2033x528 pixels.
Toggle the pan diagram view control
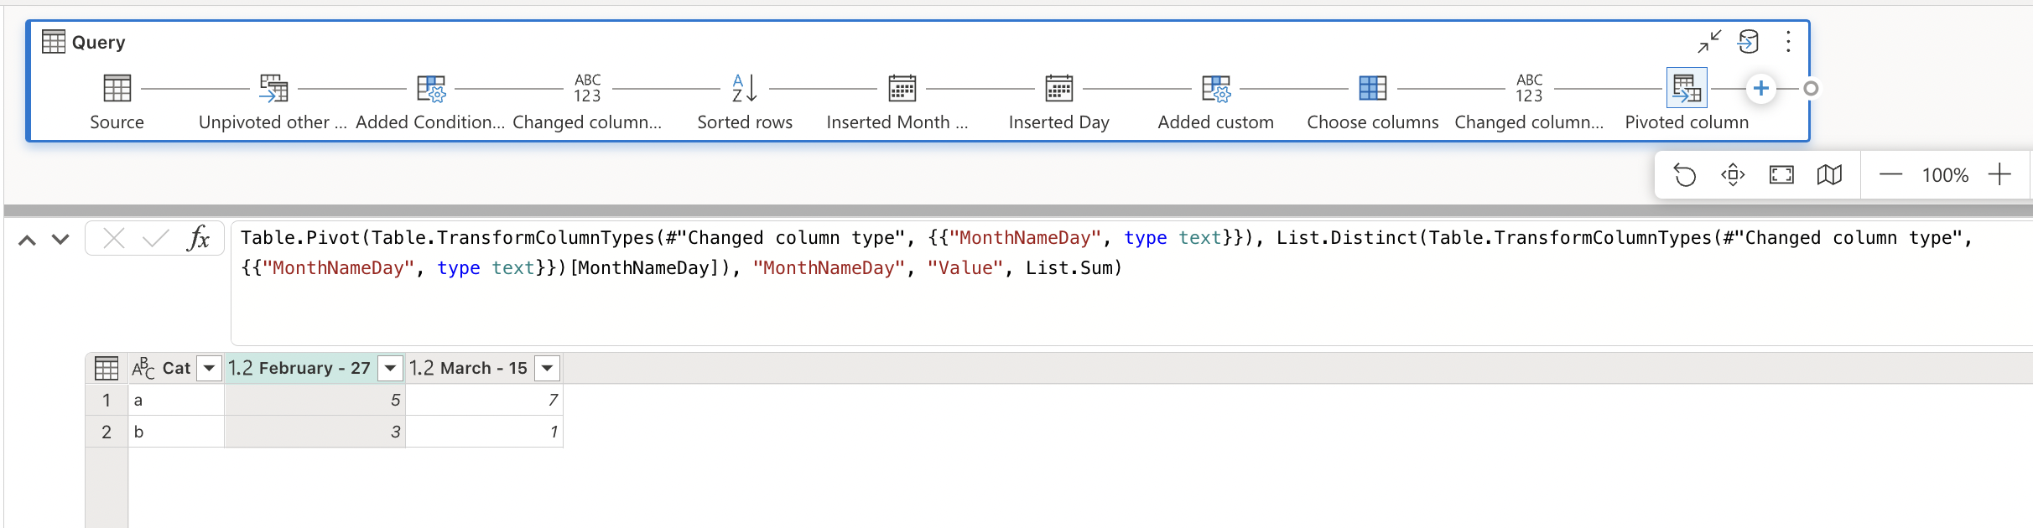click(x=1733, y=175)
